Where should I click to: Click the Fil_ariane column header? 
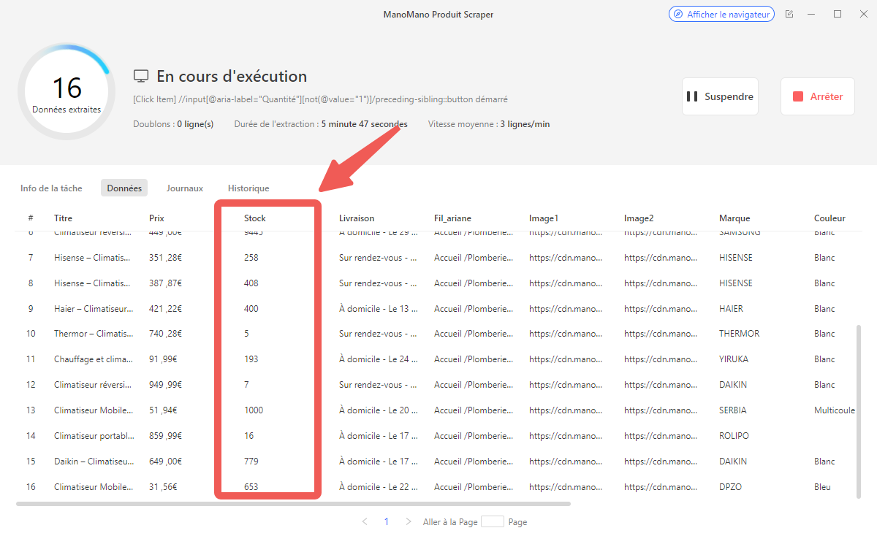click(x=452, y=218)
